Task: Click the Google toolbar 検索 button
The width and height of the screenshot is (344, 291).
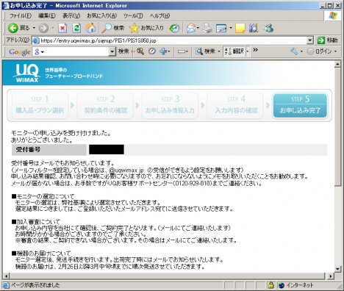Action: pyautogui.click(x=123, y=51)
